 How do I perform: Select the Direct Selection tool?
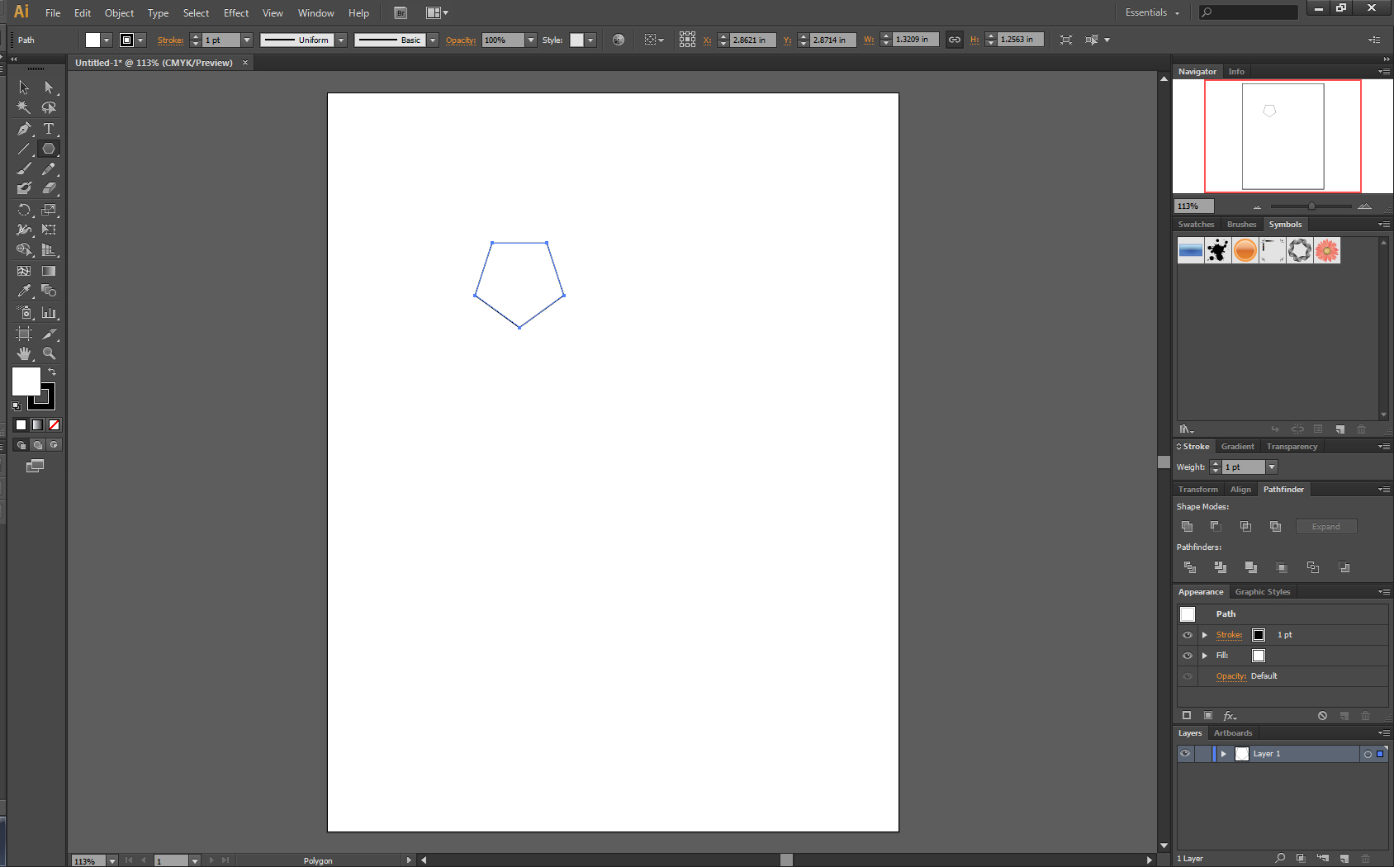click(x=49, y=87)
